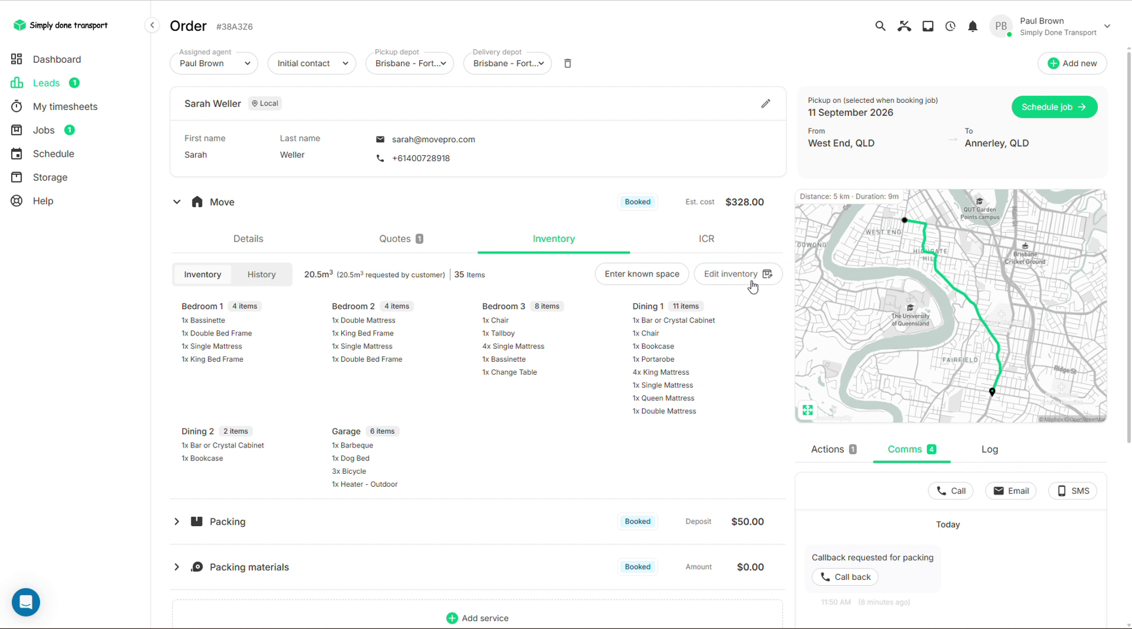Expand the Packing section
This screenshot has width=1132, height=629.
click(x=177, y=522)
